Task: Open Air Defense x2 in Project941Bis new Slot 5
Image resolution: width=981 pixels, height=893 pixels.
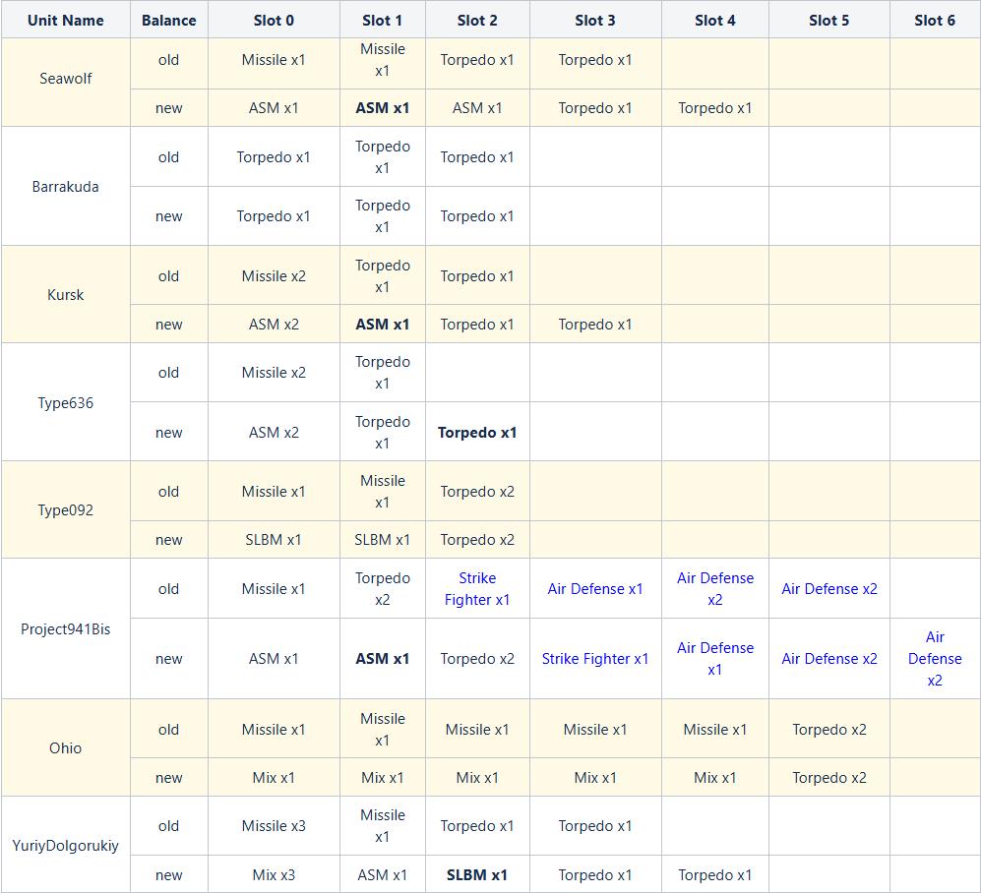Action: click(828, 659)
